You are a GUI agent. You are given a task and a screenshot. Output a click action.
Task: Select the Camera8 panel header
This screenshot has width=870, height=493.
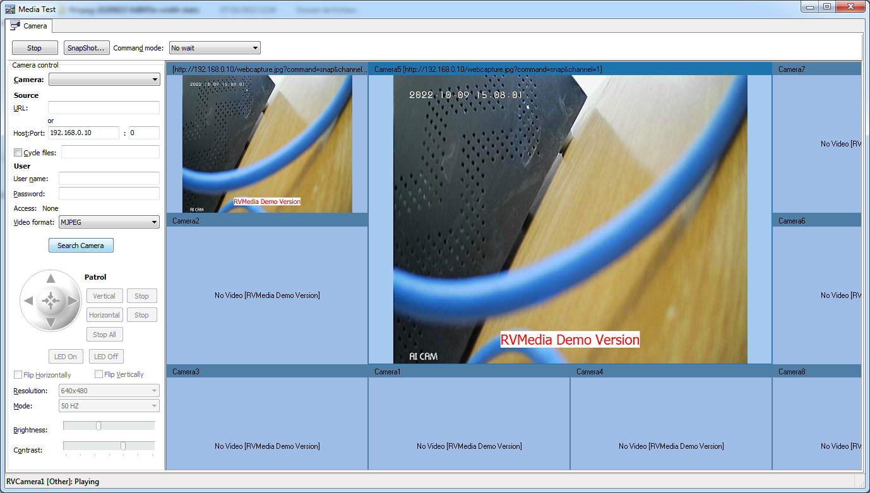pyautogui.click(x=817, y=371)
